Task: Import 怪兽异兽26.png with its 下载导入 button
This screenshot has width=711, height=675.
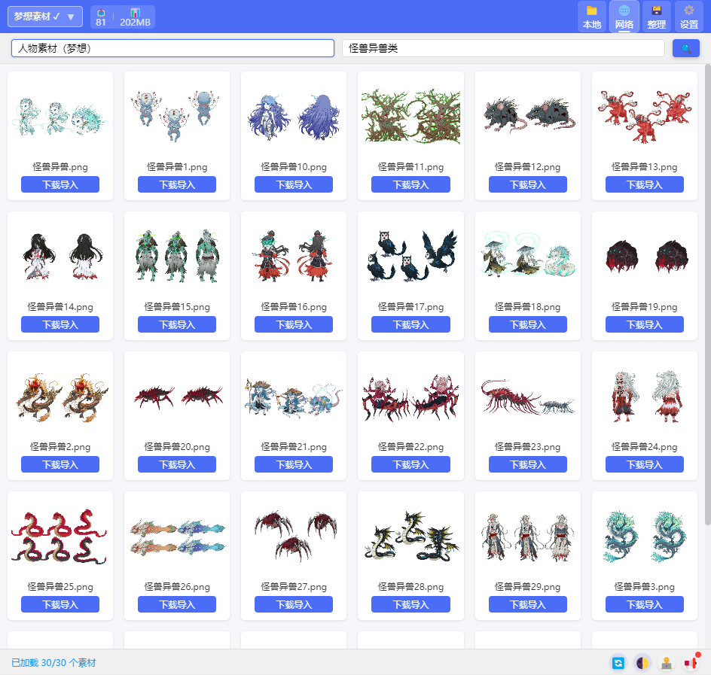Action: coord(177,605)
